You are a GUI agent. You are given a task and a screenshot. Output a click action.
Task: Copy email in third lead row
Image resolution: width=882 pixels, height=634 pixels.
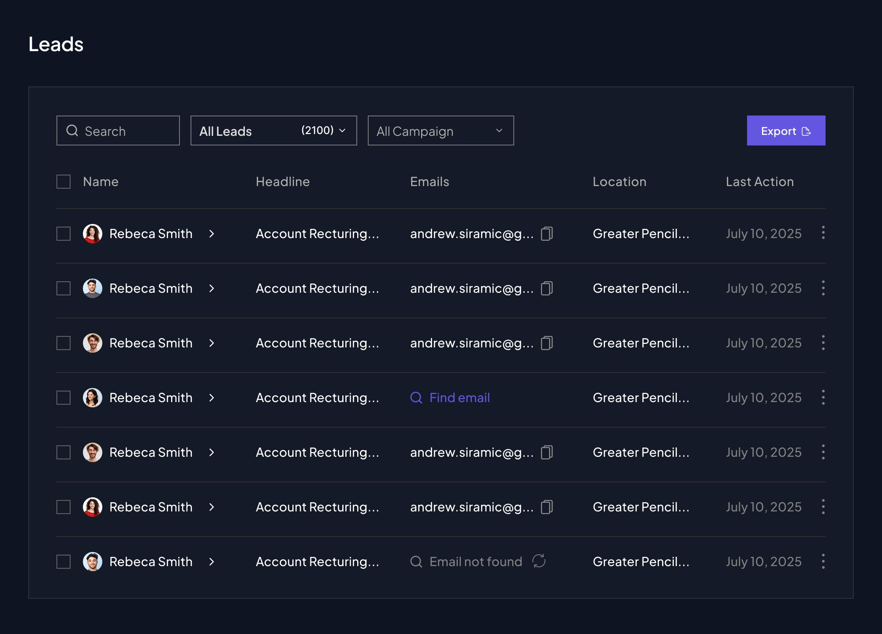[x=547, y=343]
